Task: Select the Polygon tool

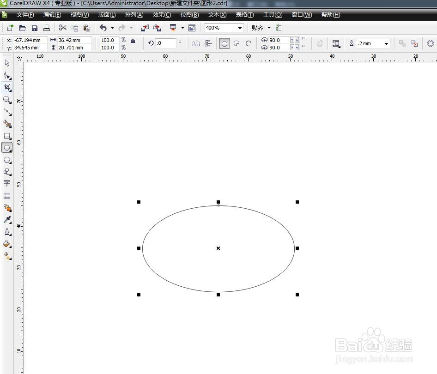Action: click(7, 160)
